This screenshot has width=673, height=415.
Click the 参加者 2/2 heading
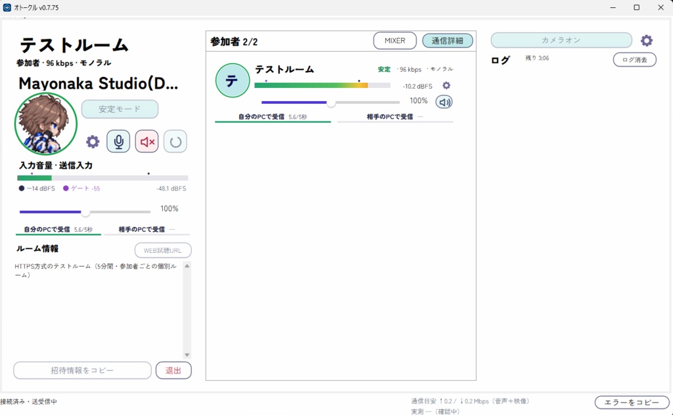(234, 41)
